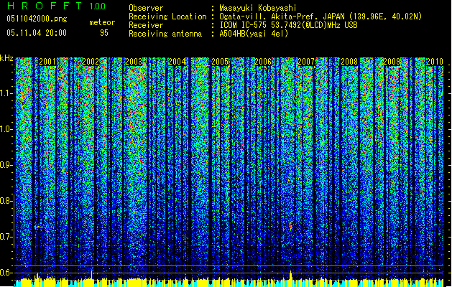Screen dimensions: 452x287
Task: Click the 0.8 frequency axis label
Action: (6, 201)
